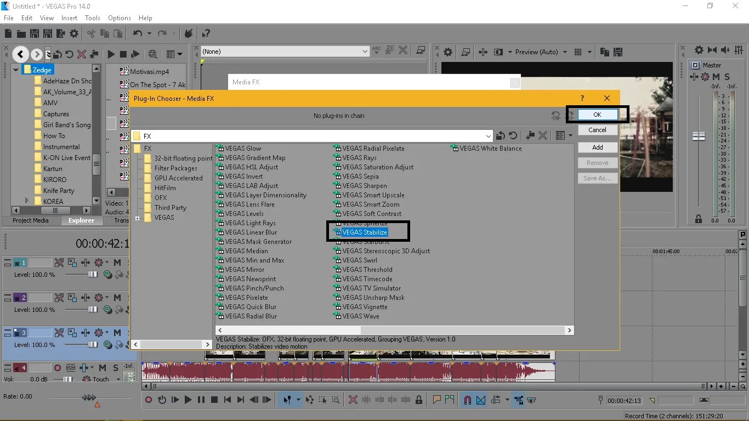Arm audio track 4 for record

point(58,368)
